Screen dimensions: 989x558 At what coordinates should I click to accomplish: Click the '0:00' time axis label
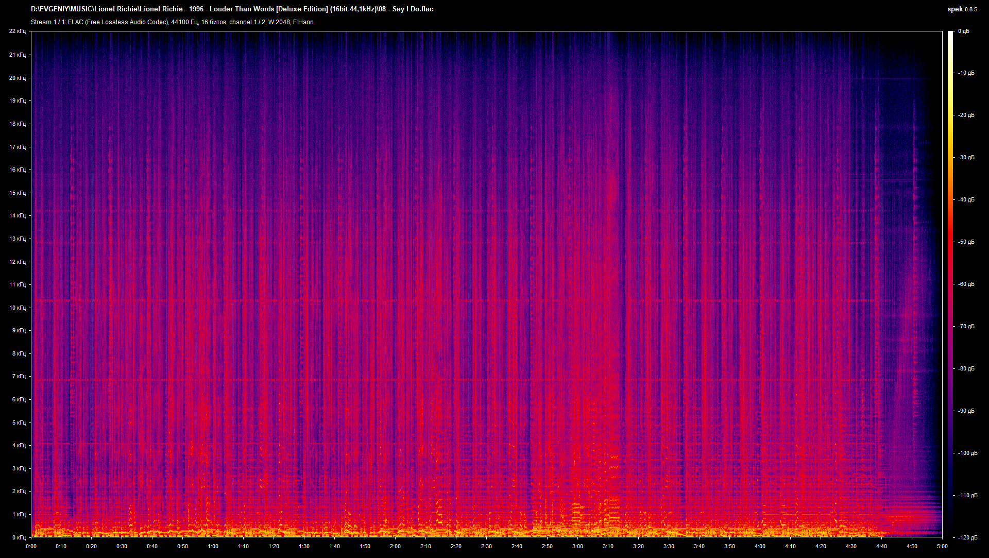31,546
